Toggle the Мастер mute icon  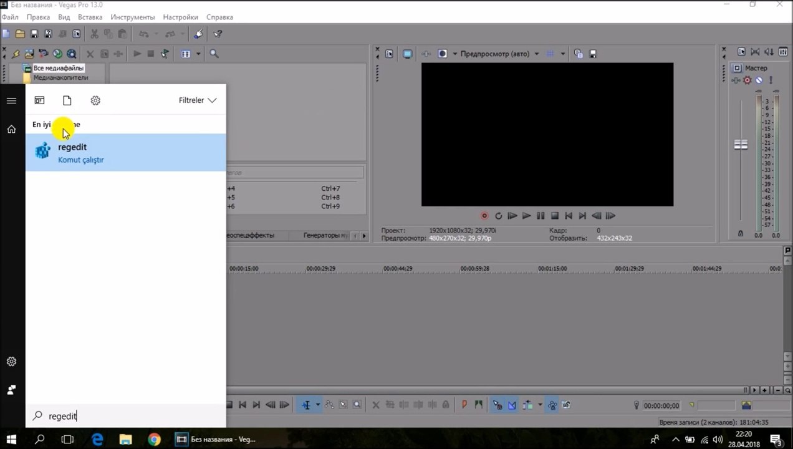[759, 80]
